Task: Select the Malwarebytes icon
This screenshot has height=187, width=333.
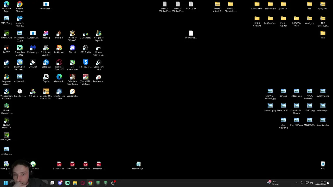Action: [x=33, y=50]
